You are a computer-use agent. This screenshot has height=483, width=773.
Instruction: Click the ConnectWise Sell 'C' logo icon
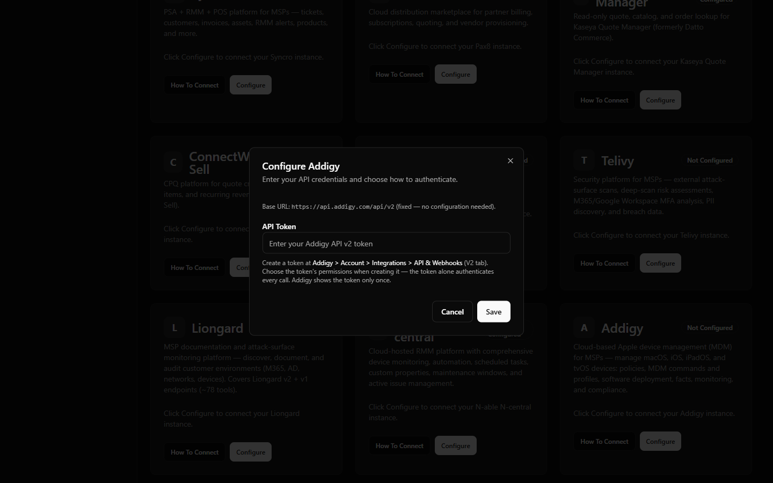click(x=173, y=163)
